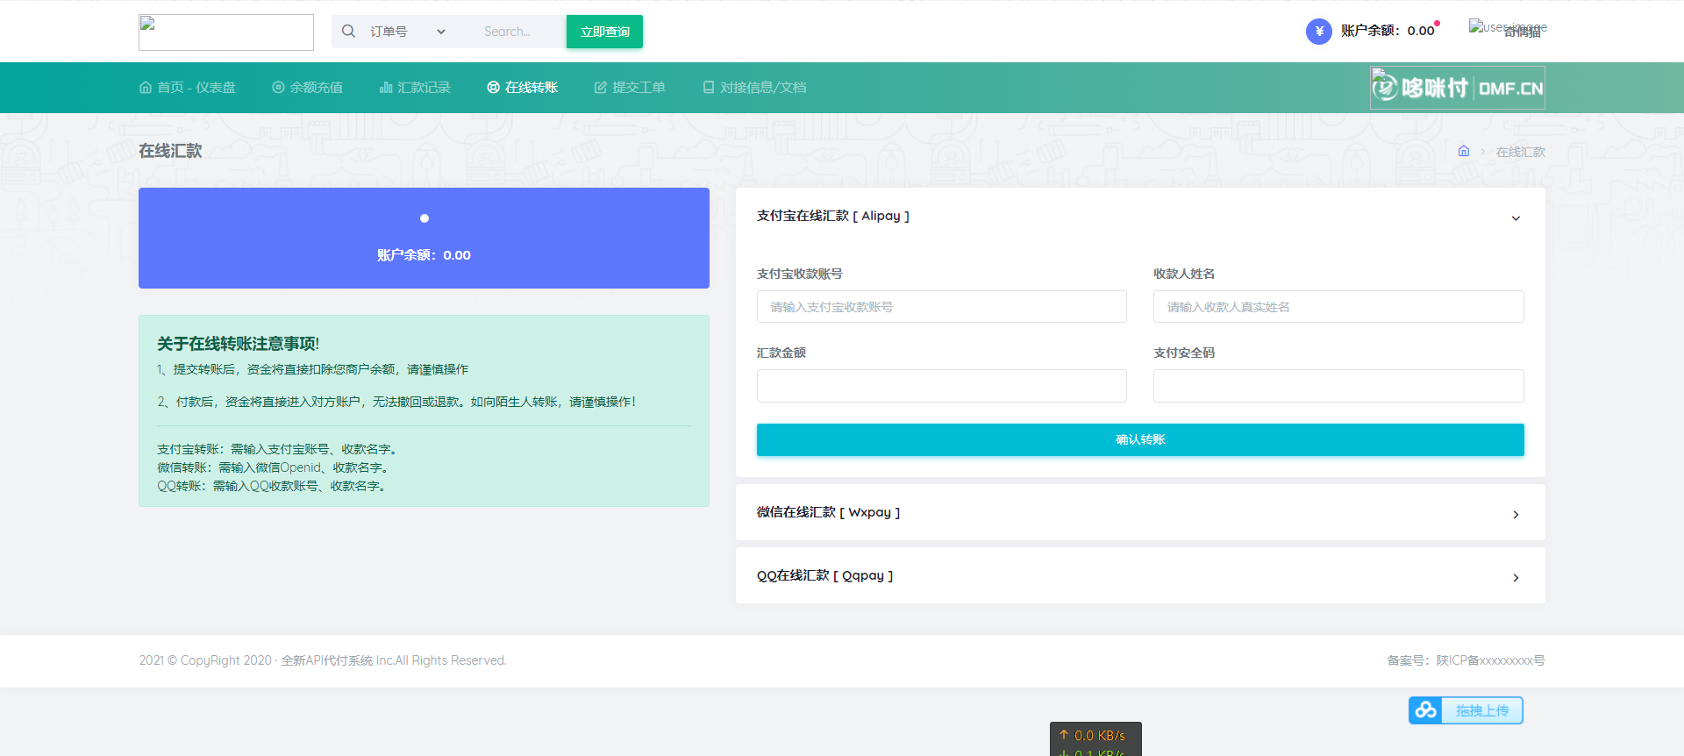The image size is (1684, 756).
Task: Click the 对接信息/文档 book icon
Action: 709,87
